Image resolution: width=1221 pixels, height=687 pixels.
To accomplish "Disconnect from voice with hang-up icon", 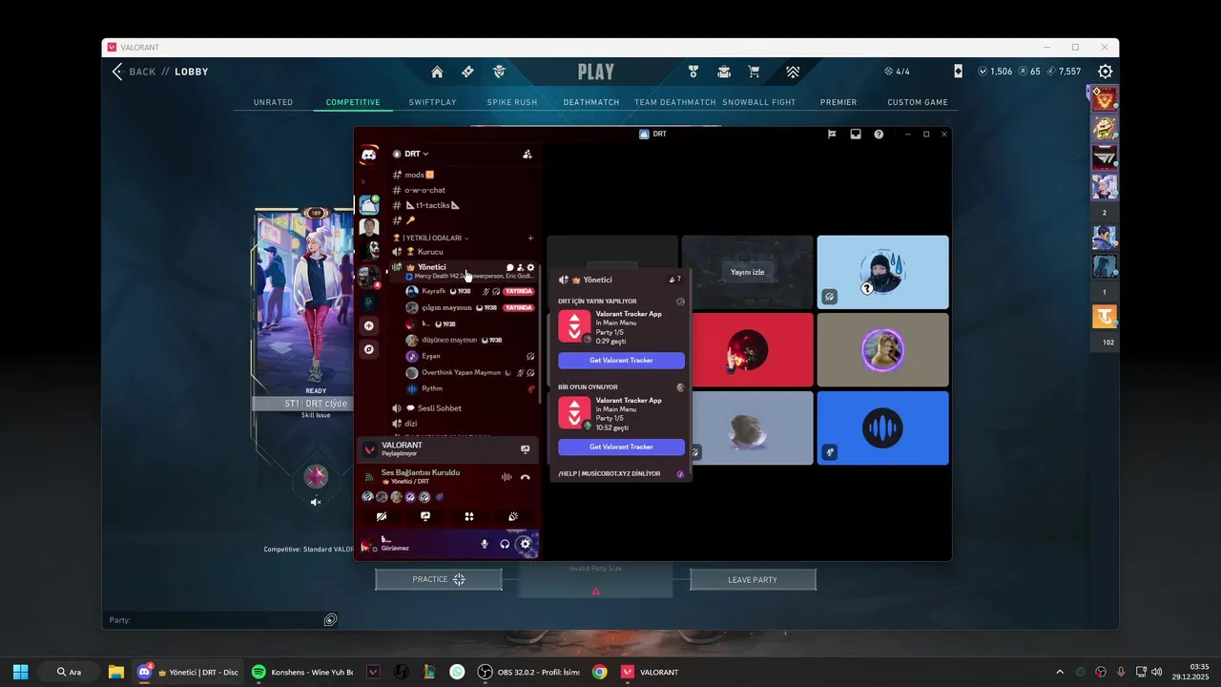I will click(x=525, y=477).
